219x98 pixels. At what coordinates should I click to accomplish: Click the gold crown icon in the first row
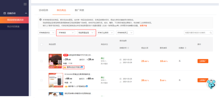click(x=65, y=67)
